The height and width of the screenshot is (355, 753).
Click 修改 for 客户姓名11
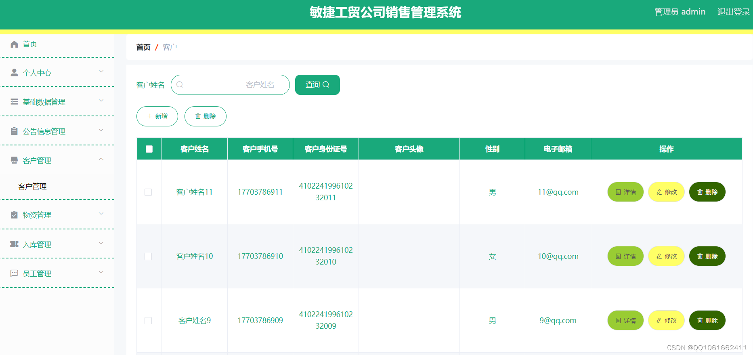(x=666, y=192)
